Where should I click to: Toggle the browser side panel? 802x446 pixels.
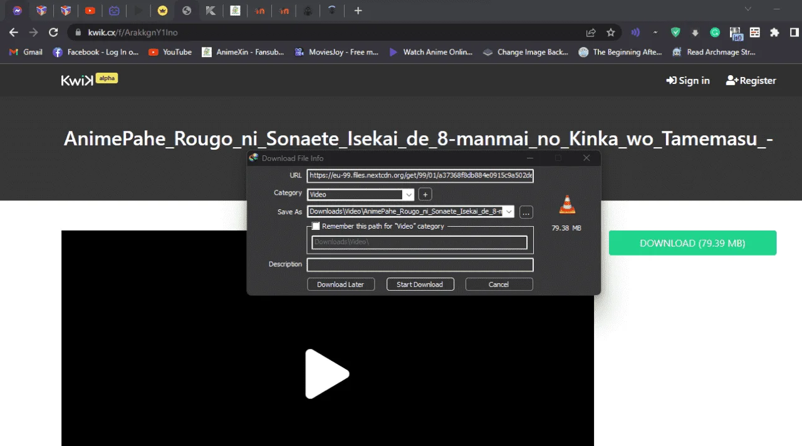[794, 33]
